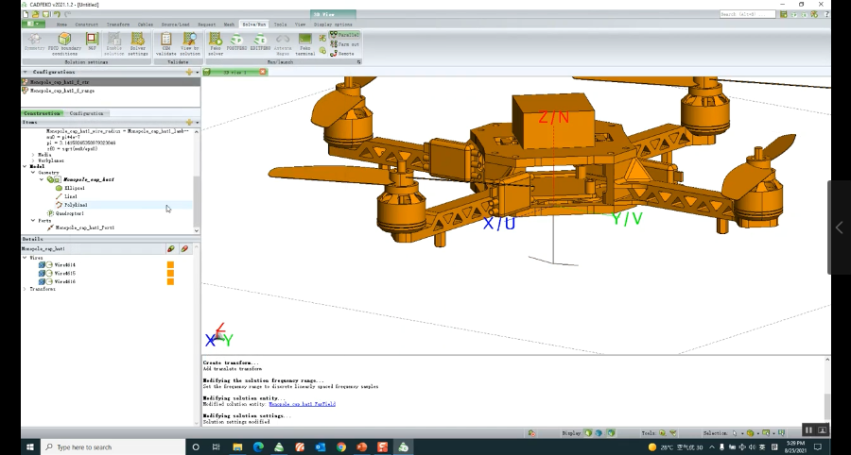
Task: Click the save icon in quick access toolbar
Action: point(46,14)
